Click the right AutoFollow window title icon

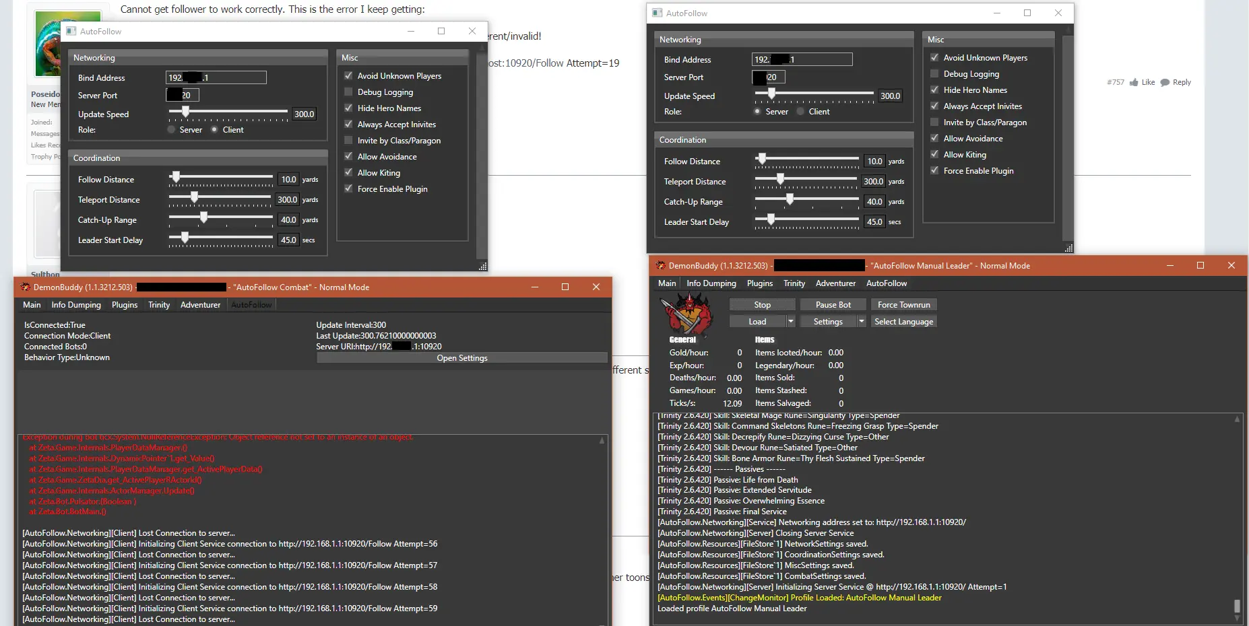pyautogui.click(x=658, y=13)
